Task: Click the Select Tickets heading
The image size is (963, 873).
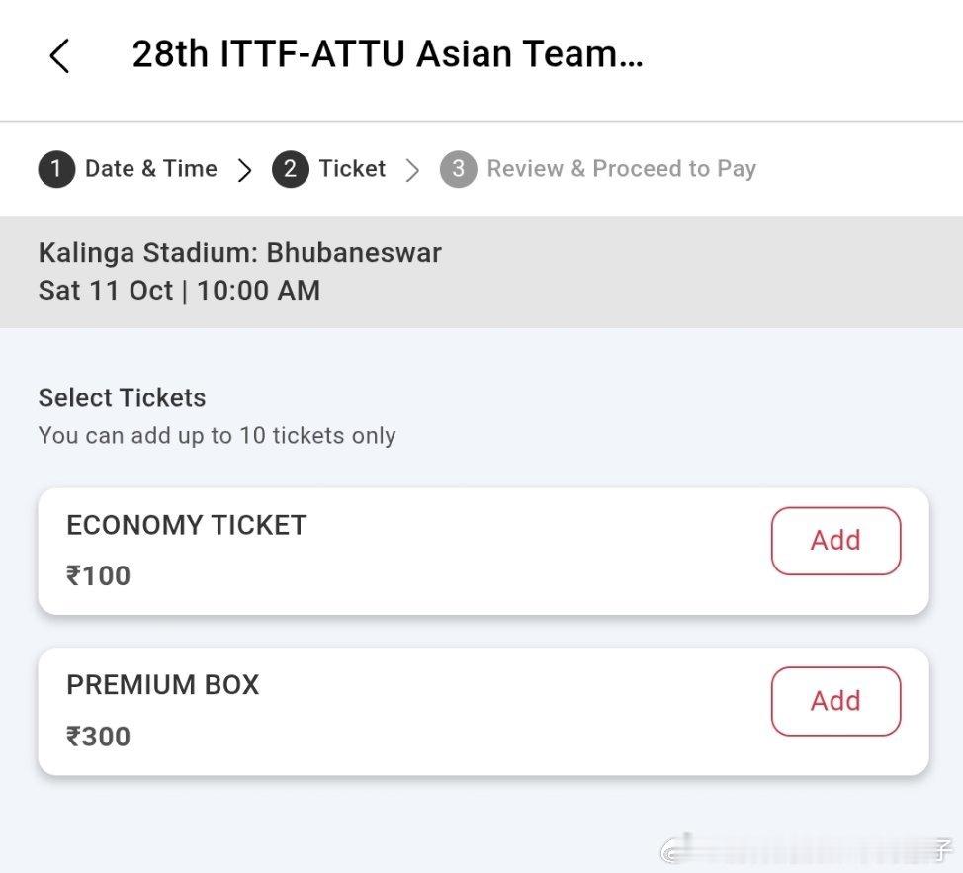Action: pyautogui.click(x=122, y=398)
